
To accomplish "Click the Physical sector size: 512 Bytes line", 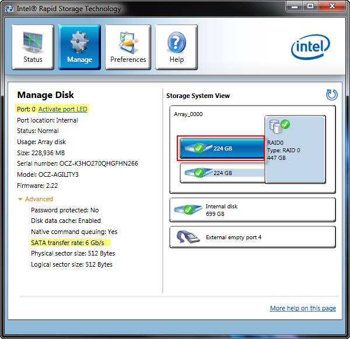I will point(73,253).
